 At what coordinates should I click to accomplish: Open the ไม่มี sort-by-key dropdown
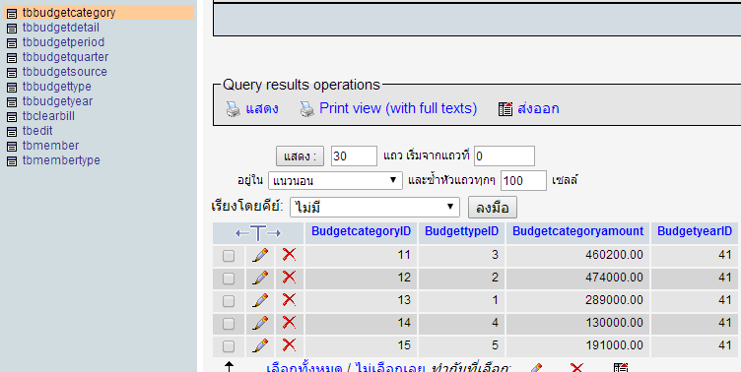[x=374, y=208]
